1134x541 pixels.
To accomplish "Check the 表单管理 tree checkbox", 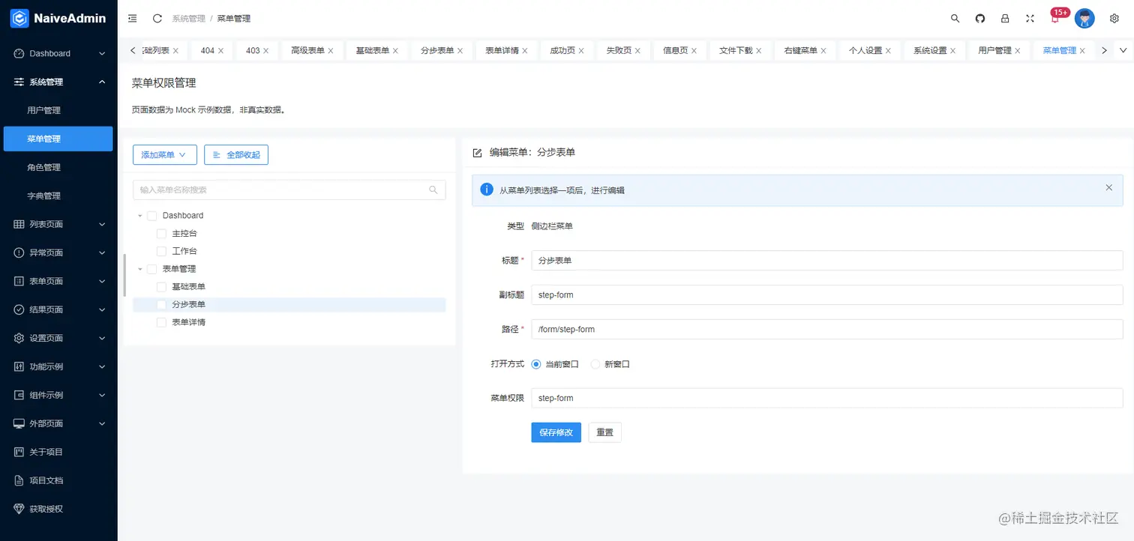I will coord(152,269).
